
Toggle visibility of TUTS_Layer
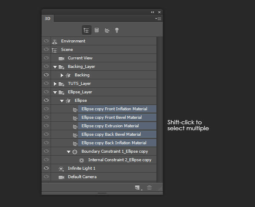[46, 83]
